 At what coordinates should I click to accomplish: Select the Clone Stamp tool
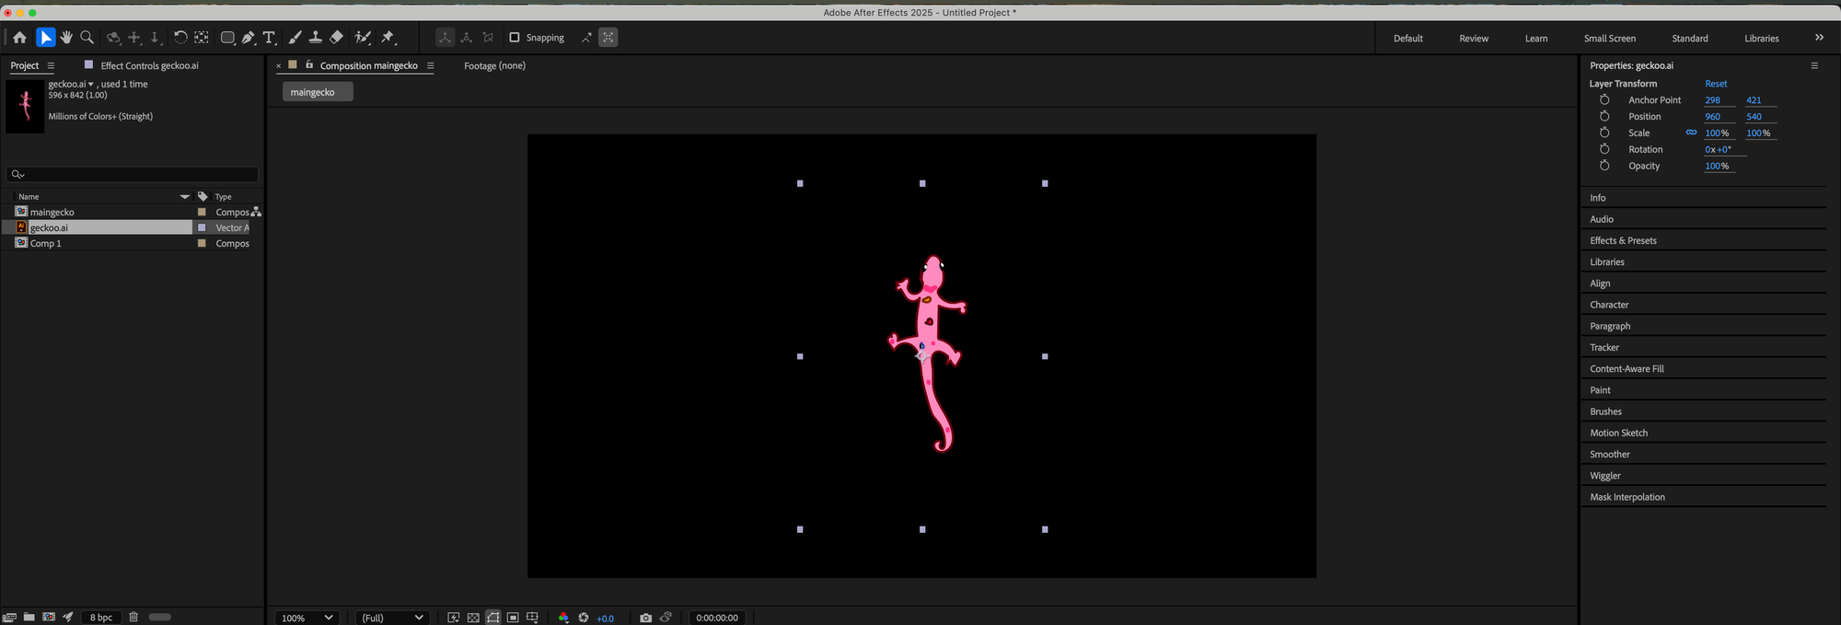click(x=315, y=38)
